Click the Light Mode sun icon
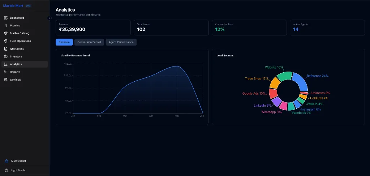This screenshot has height=176, width=370. (7, 170)
